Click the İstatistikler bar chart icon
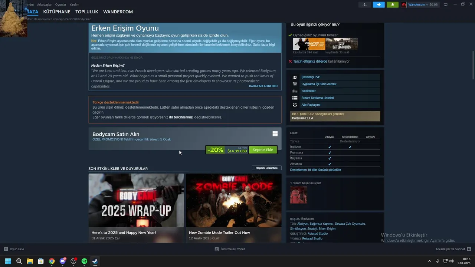The height and width of the screenshot is (267, 475). tap(295, 91)
